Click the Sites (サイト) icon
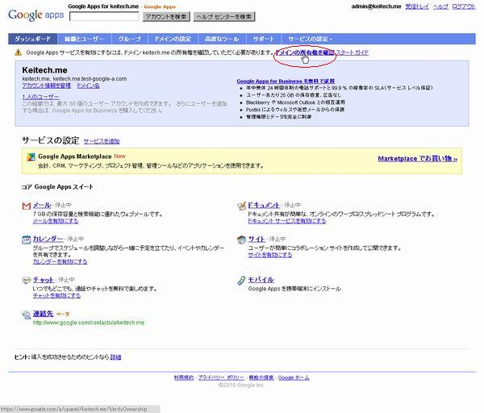 [241, 240]
